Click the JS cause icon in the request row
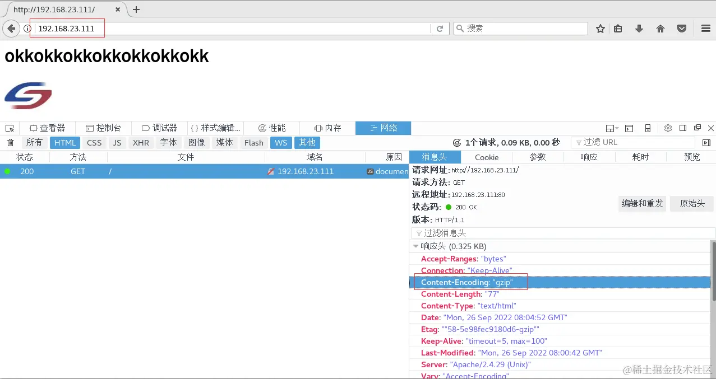This screenshot has width=716, height=379. pyautogui.click(x=370, y=171)
